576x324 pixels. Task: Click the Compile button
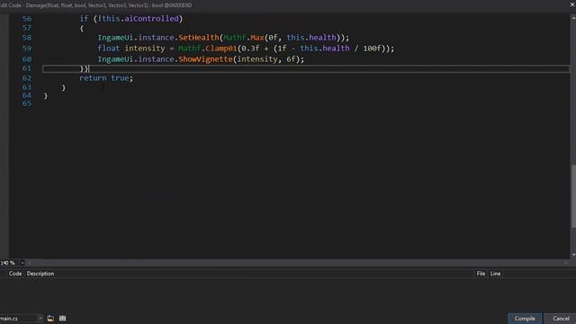[525, 319]
